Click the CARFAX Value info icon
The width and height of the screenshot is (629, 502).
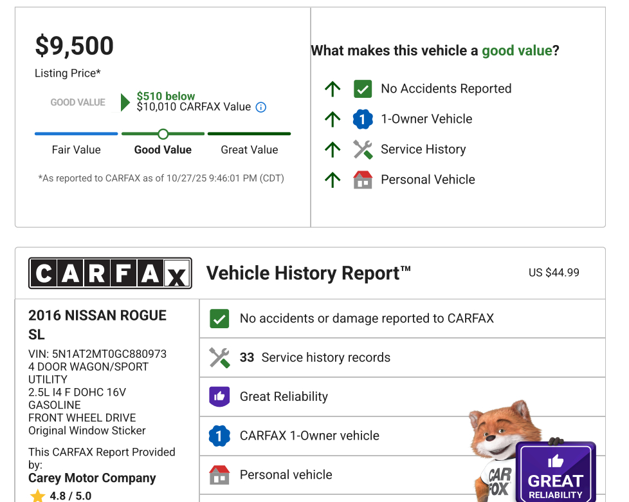[260, 107]
